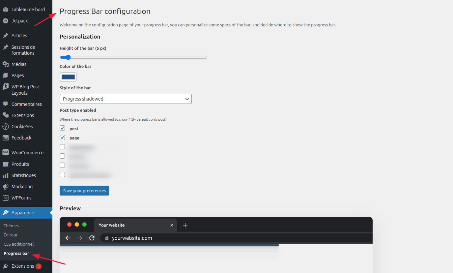Select Progress bar submenu item
The width and height of the screenshot is (453, 273).
[16, 254]
